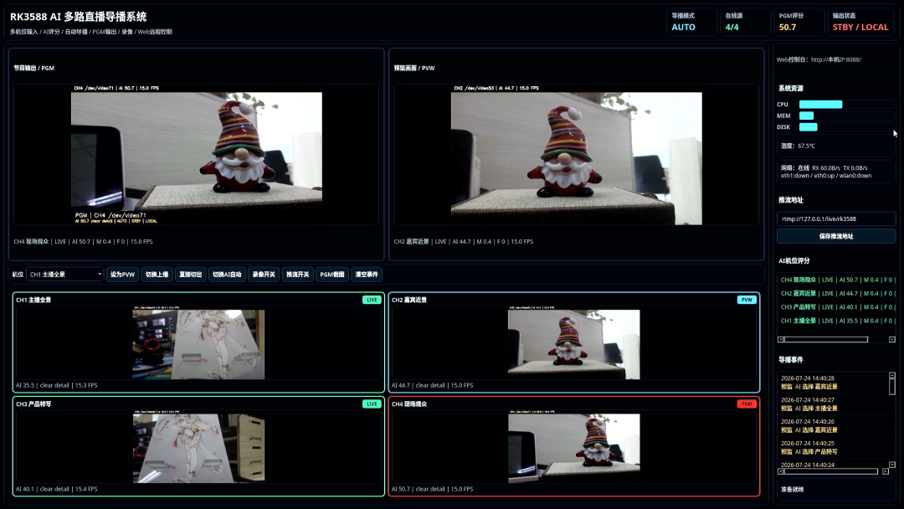This screenshot has height=509, width=904.
Task: Click the 导播事件 vertical scrollbar thumb
Action: [x=892, y=386]
